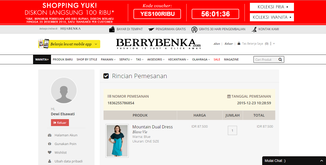Open the Sepatu menu dropdown
Viewport: 326px width, 165px height.
coord(126,59)
